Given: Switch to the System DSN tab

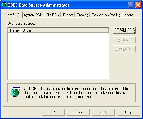Looking at the screenshot, I should coord(33,15).
